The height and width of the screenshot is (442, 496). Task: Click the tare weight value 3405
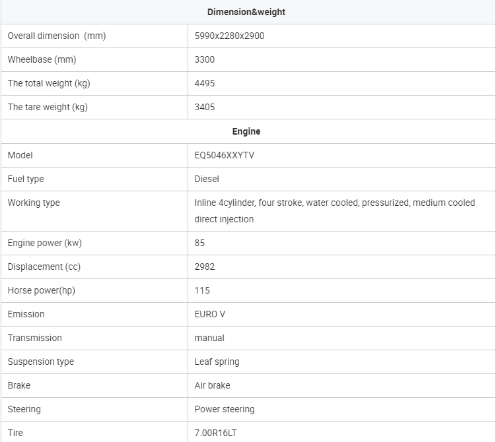204,107
